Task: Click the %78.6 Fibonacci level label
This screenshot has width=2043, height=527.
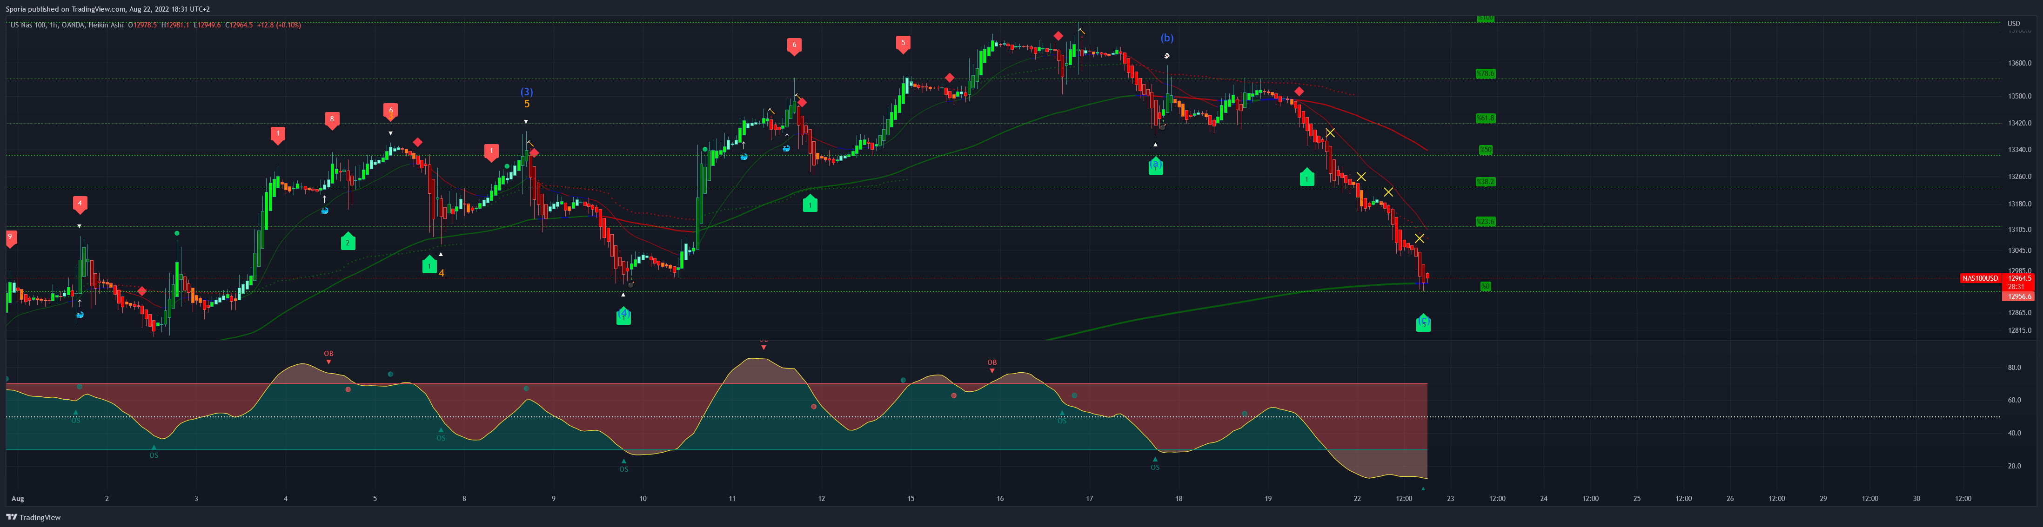Action: [x=1486, y=74]
